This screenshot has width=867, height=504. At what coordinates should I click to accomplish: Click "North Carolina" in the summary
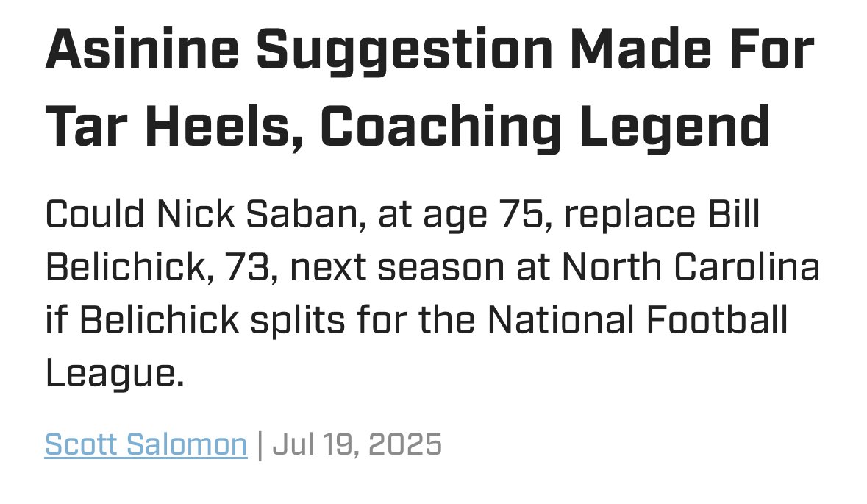pos(691,268)
